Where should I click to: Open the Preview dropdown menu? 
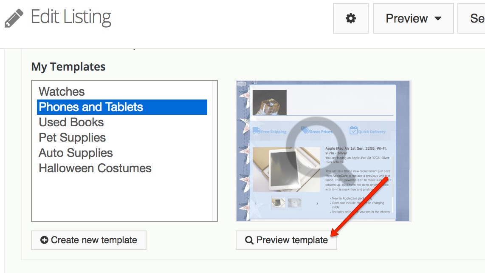[x=413, y=18]
